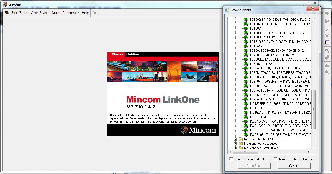The image size is (332, 174).
Task: Open the Help menu
Action: tap(85, 13)
